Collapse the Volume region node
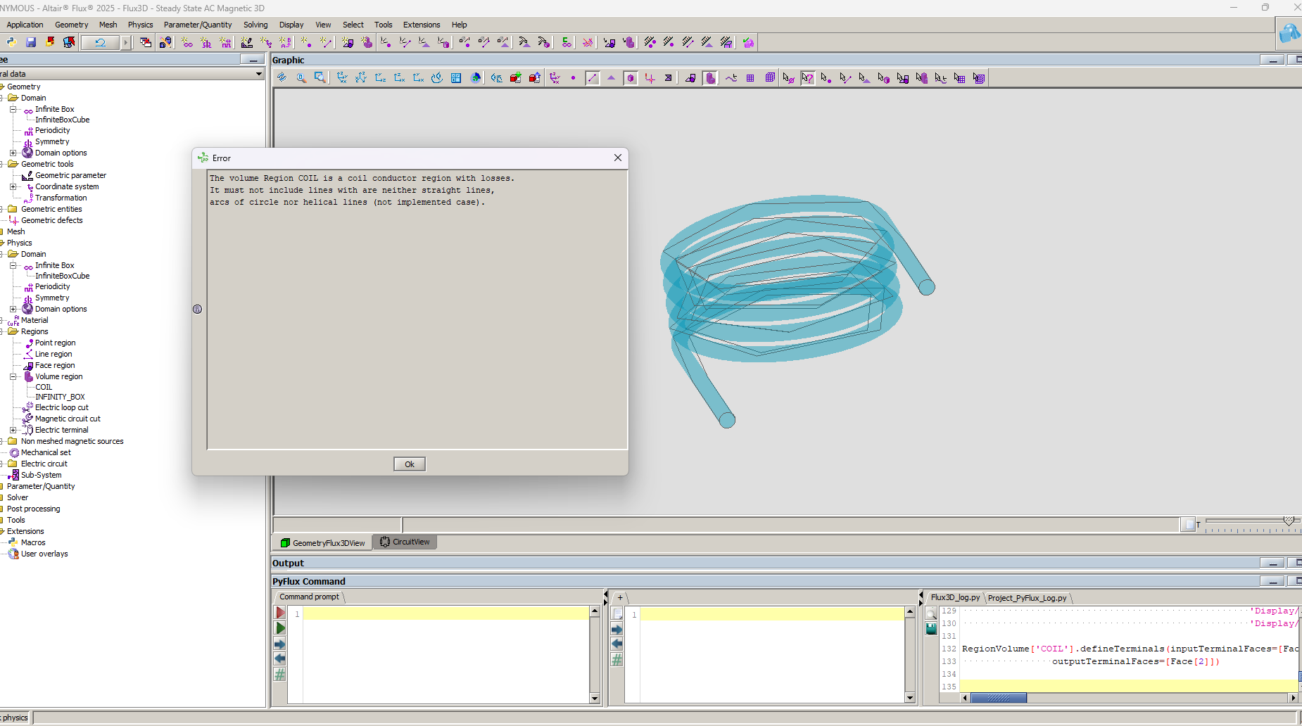 13,376
